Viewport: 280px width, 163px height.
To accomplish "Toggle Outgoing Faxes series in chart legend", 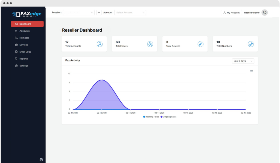I will (168, 117).
